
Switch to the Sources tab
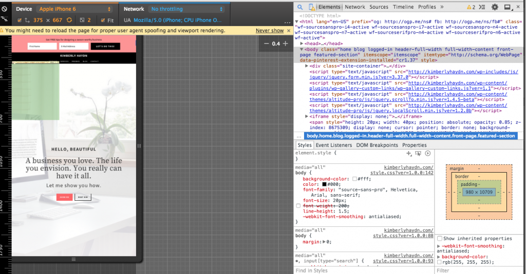tap(379, 7)
